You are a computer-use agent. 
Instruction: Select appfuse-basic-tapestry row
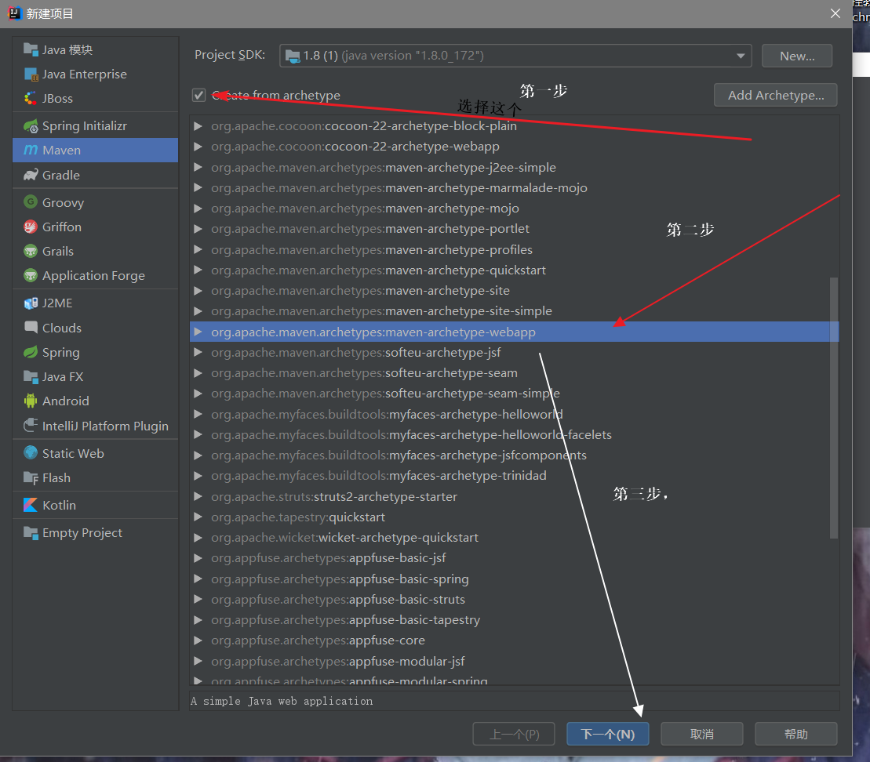click(x=514, y=620)
